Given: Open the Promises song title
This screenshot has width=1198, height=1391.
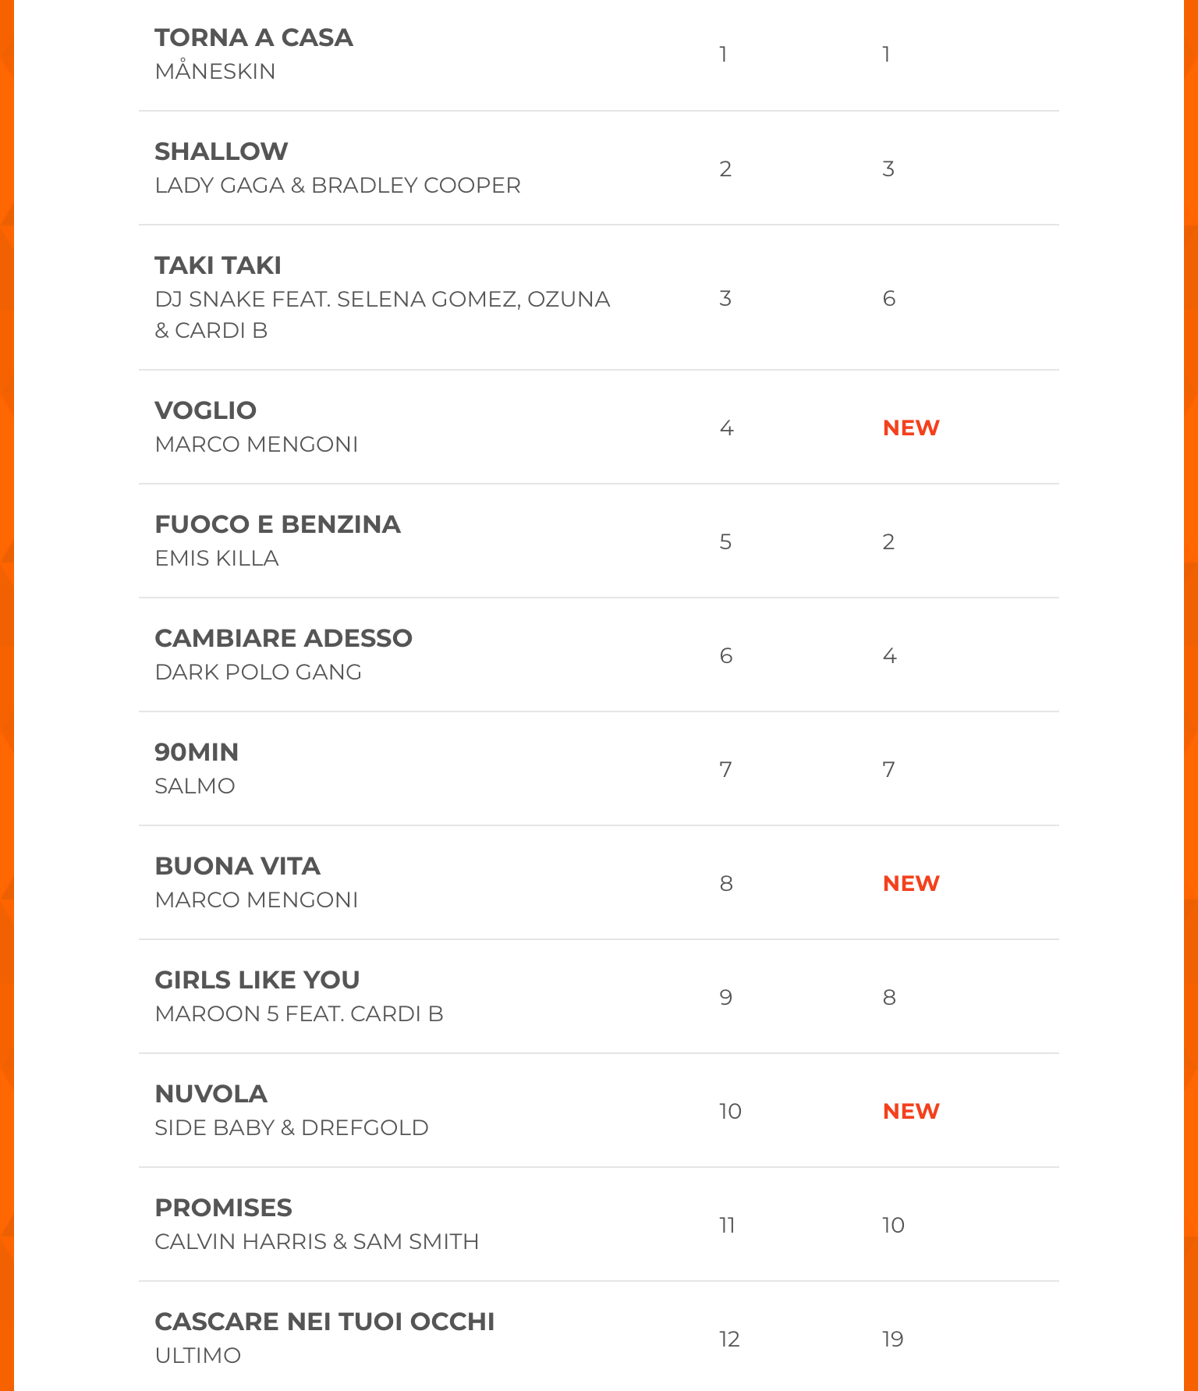Looking at the screenshot, I should [x=223, y=1208].
